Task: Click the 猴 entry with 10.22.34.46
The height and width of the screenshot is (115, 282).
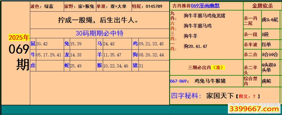Action: 113,66
